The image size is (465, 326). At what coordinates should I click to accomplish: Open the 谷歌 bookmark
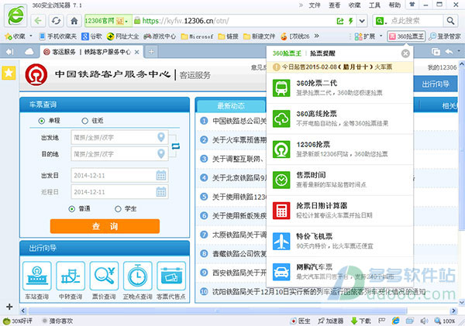(92, 36)
